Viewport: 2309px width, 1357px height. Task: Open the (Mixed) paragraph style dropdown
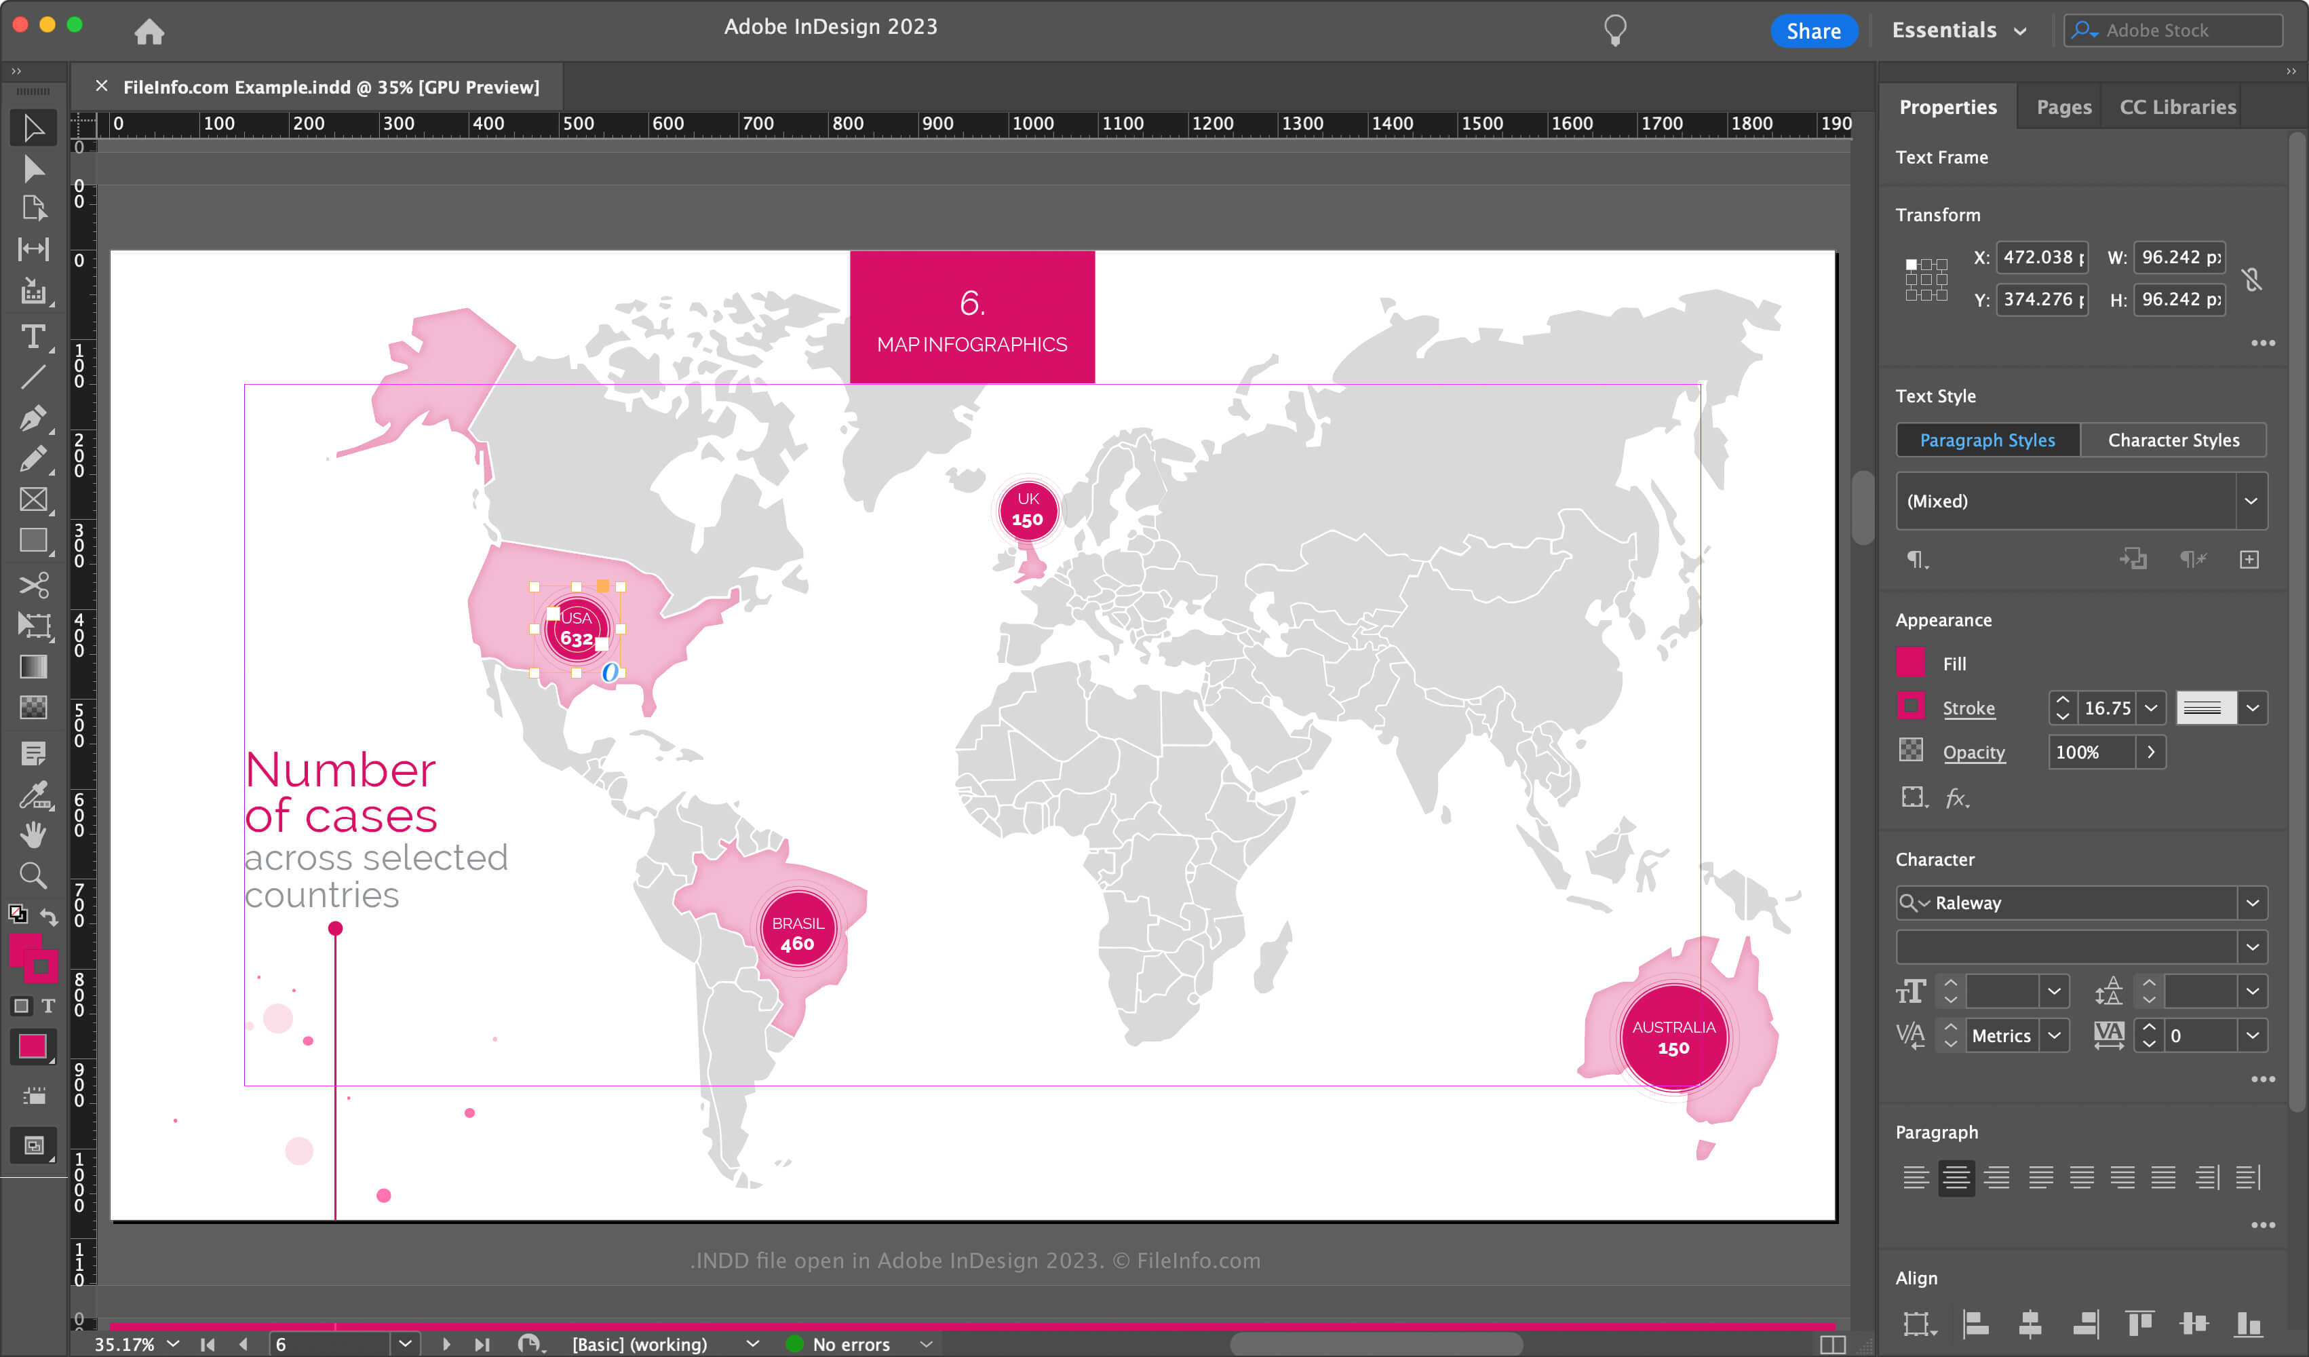click(2251, 501)
